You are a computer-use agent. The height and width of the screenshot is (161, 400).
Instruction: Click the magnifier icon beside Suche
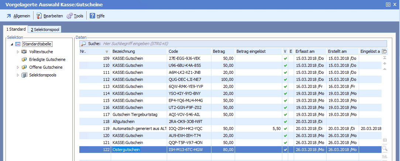[x=83, y=44]
